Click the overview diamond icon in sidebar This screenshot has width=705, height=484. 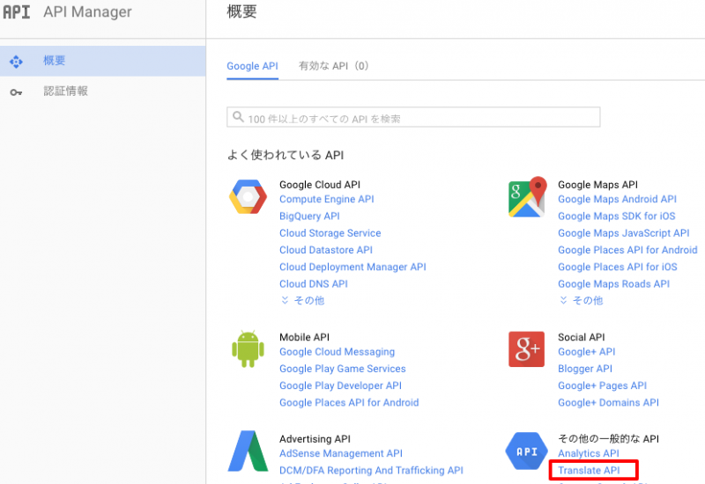[x=16, y=61]
